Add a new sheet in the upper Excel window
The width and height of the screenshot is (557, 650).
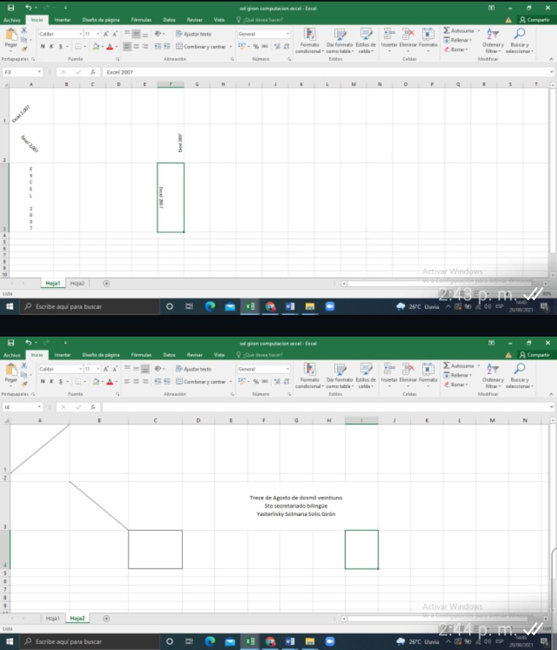tap(106, 283)
